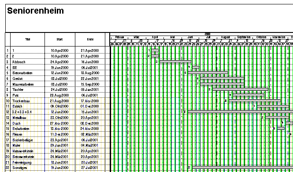This screenshot has height=172, width=293.
Task: Select the Abbruch task row title
Action: [x=19, y=62]
